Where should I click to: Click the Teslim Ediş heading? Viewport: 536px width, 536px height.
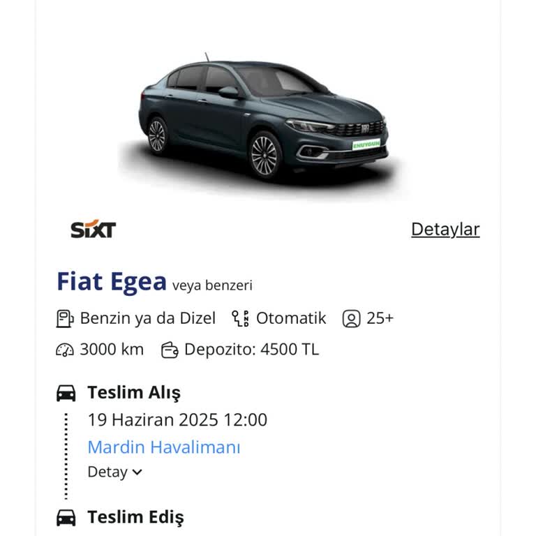135,517
